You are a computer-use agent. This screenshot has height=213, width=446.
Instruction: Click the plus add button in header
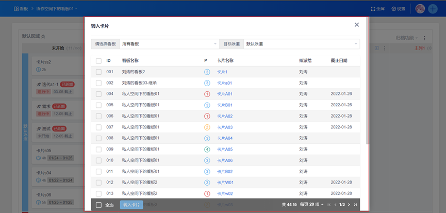coord(433,9)
